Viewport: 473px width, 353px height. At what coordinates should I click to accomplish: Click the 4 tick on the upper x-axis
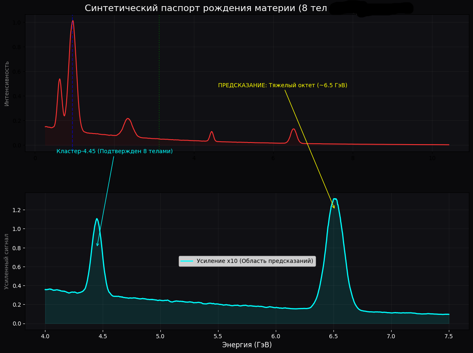point(194,158)
